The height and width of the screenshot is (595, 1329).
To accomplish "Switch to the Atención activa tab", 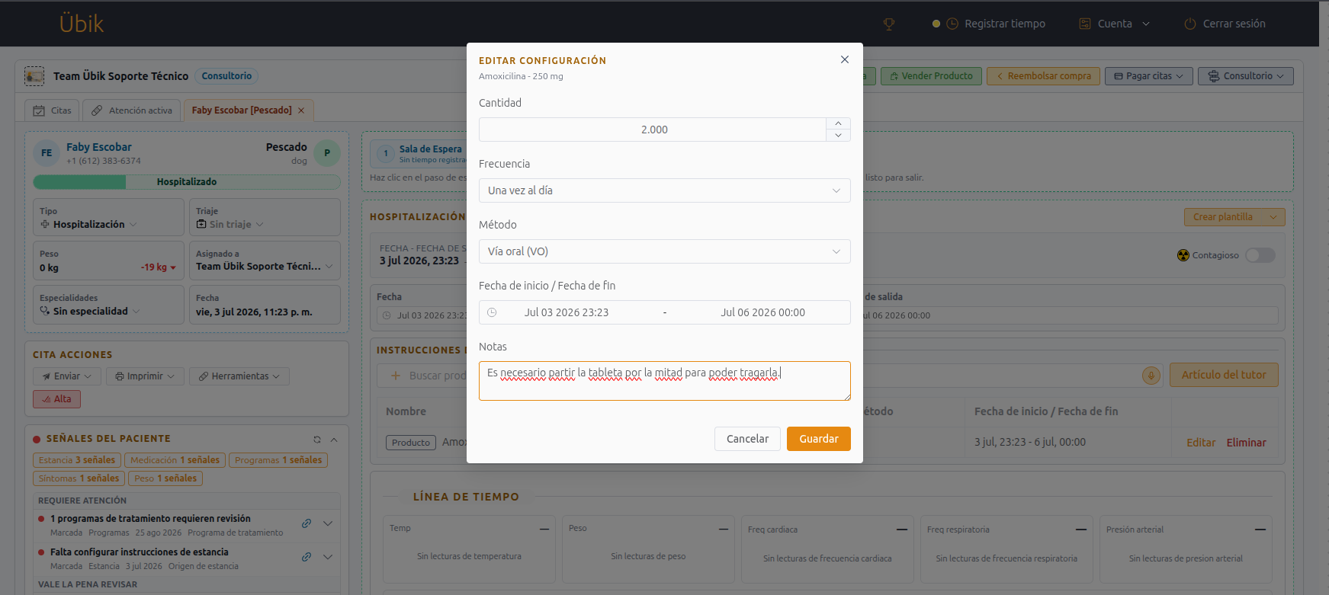I will pyautogui.click(x=132, y=110).
